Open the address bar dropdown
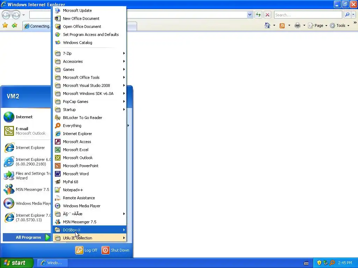 [250, 15]
